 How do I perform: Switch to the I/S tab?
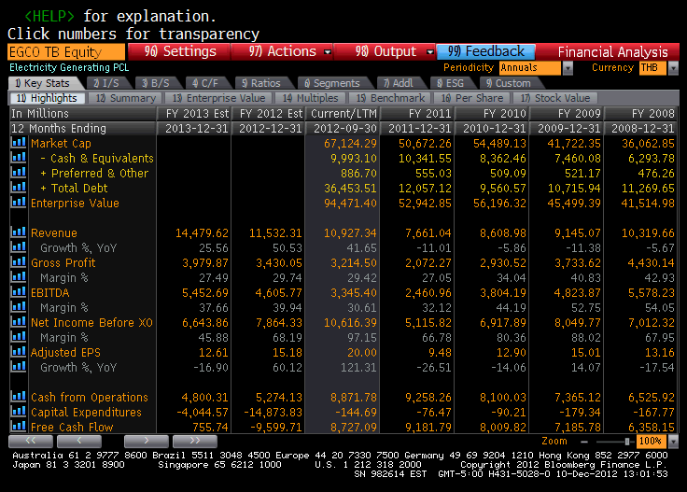tap(106, 83)
